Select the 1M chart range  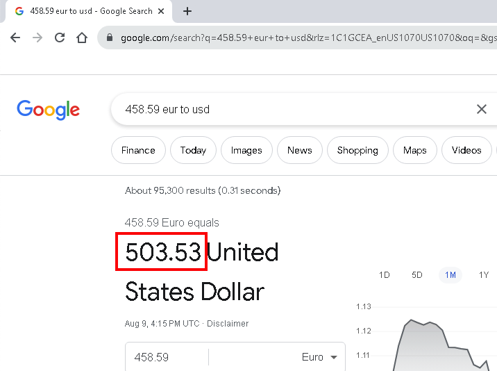pyautogui.click(x=450, y=275)
